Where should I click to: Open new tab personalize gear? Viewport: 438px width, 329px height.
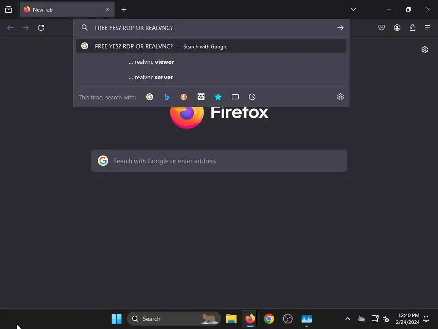coord(425,50)
